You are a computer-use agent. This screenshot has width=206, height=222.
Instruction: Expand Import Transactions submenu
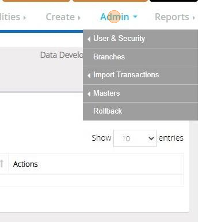126,75
